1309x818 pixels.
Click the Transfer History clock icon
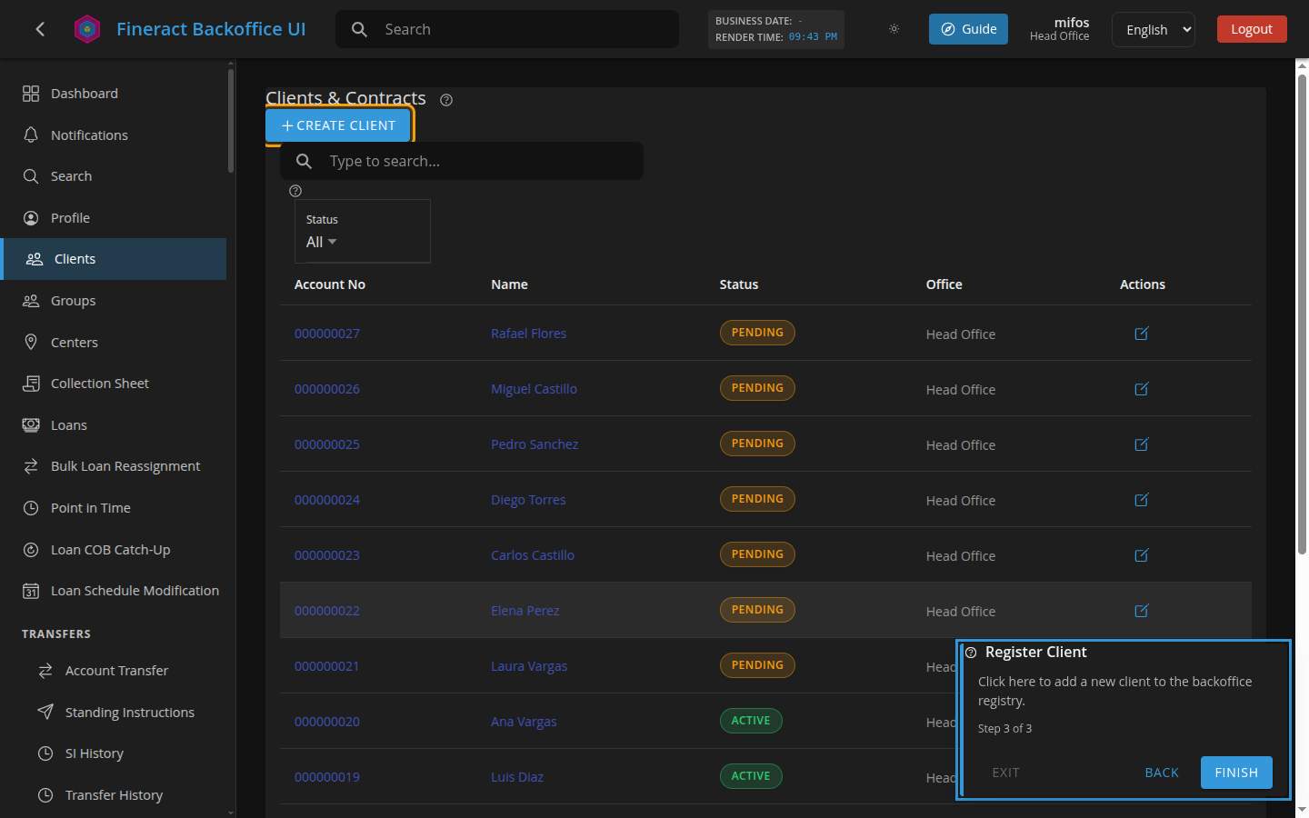[45, 795]
